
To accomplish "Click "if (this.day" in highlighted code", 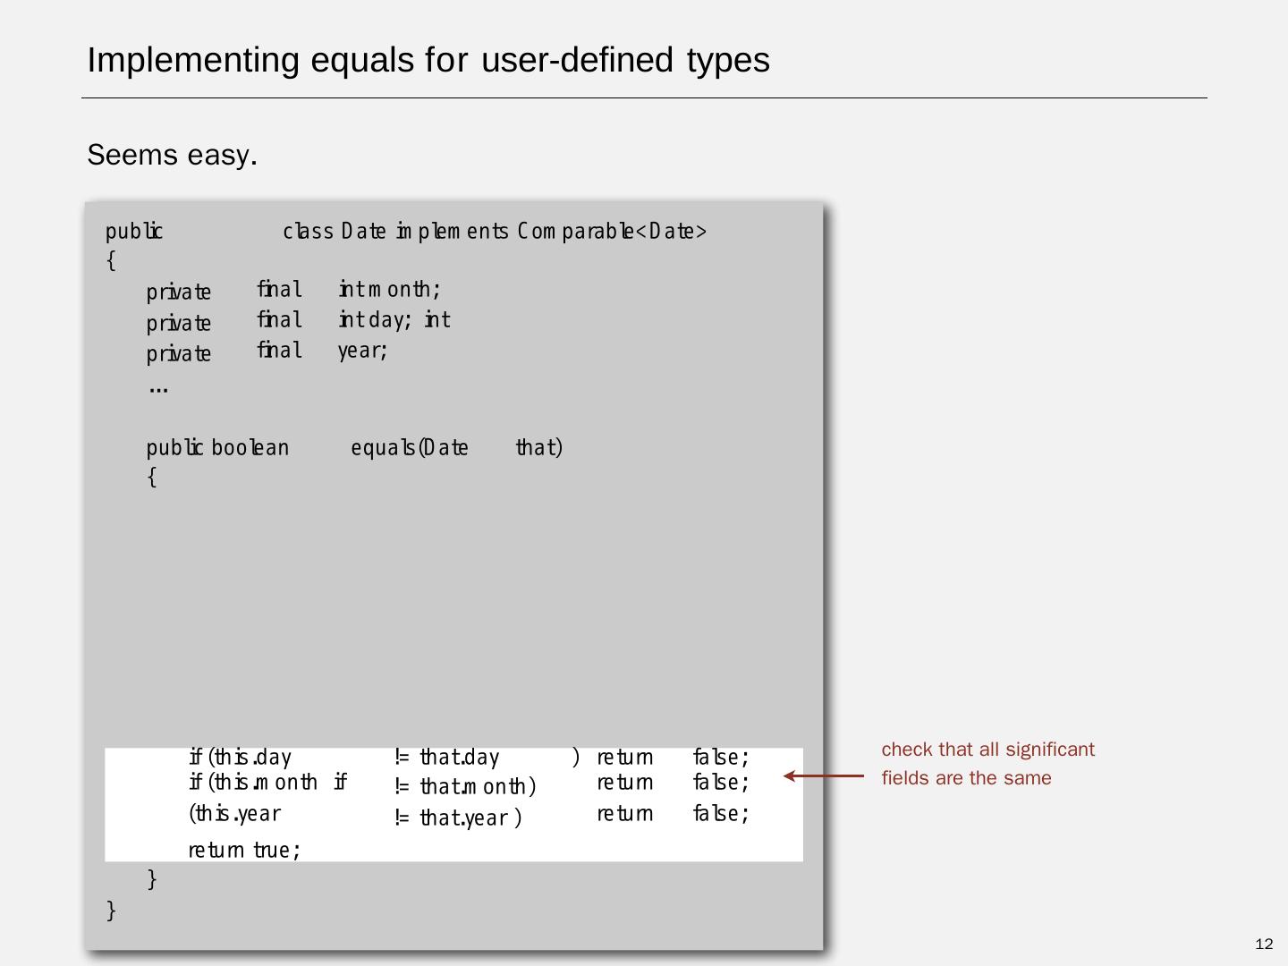I will click(x=240, y=758).
